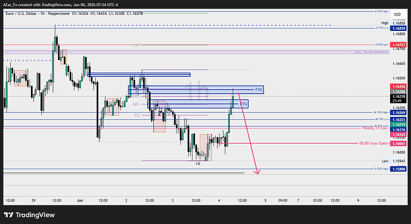This screenshot has width=411, height=224.
Task: Click the faded 1.27 extension label
Action: pos(136,45)
